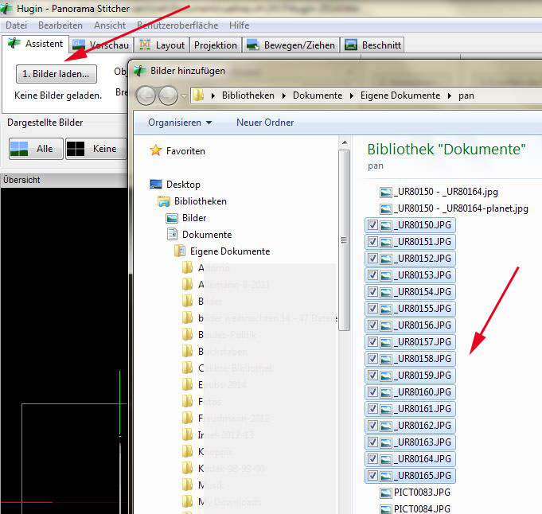Uncheck the _UR80155.JPG checkbox
This screenshot has width=542, height=514.
(372, 309)
